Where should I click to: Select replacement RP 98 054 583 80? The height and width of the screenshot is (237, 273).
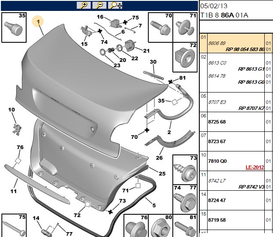coord(245,49)
